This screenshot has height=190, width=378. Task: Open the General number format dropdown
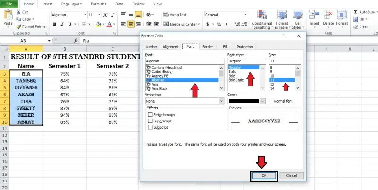(245, 15)
